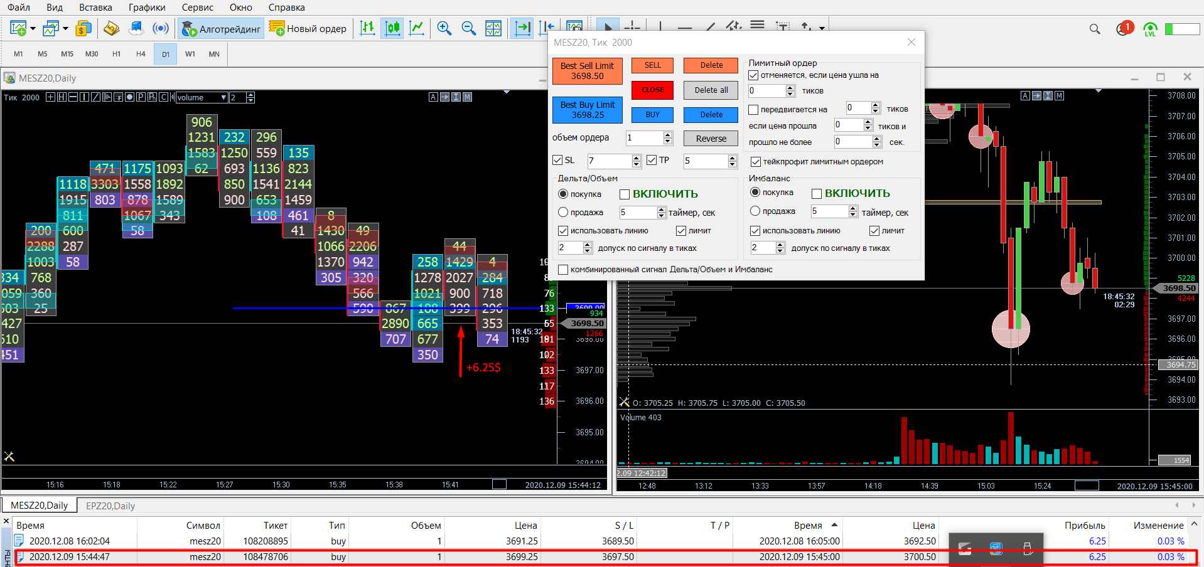
Task: Enable the combined Дельта/Объем и Имбаланс signal
Action: [x=563, y=270]
